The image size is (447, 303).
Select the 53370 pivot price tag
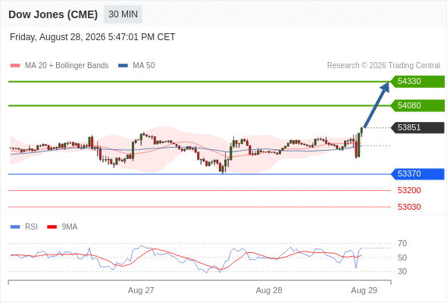coord(417,174)
